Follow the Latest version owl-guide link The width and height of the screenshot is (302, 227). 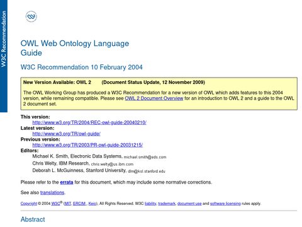66,134
